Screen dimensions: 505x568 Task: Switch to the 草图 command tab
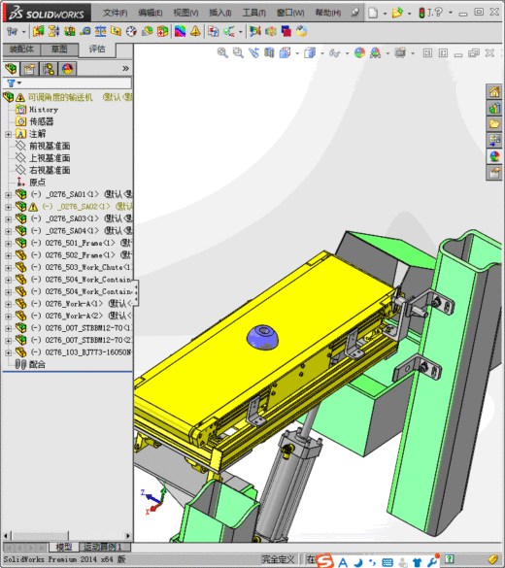click(59, 49)
